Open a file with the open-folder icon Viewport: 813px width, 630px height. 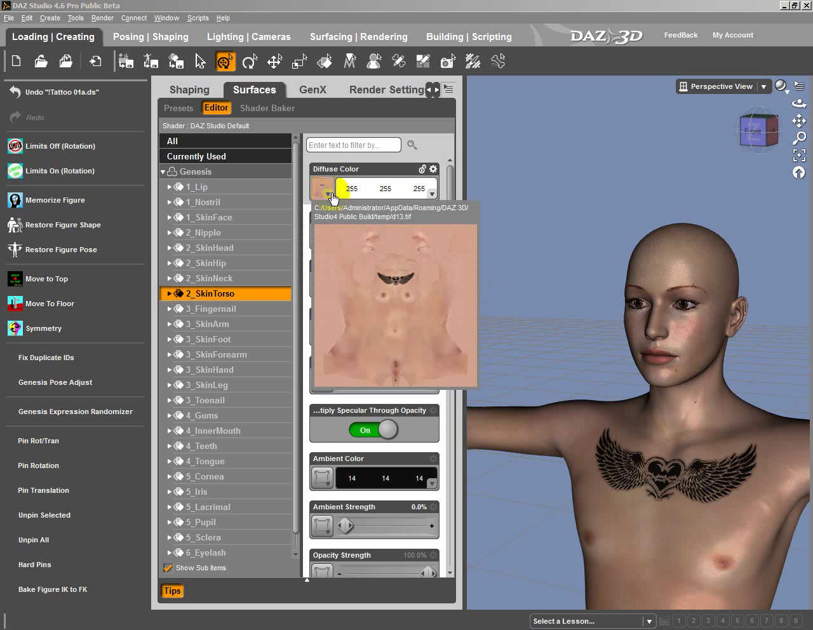[x=41, y=61]
